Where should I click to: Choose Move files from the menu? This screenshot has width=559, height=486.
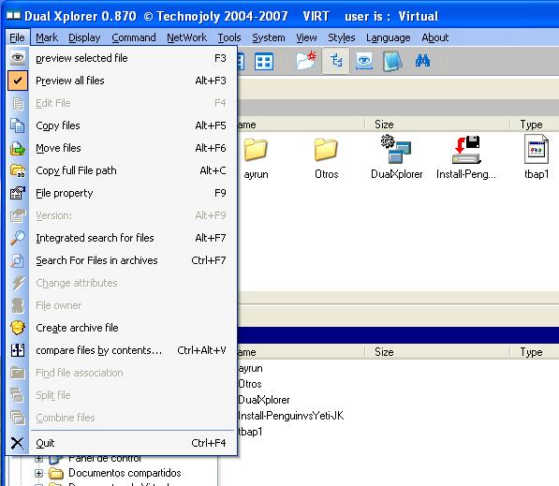click(133, 148)
